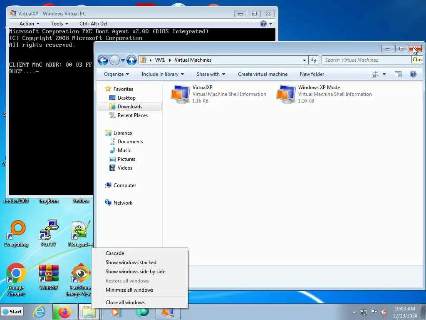Image resolution: width=426 pixels, height=320 pixels.
Task: Expand view options dropdown arrow
Action: click(384, 74)
